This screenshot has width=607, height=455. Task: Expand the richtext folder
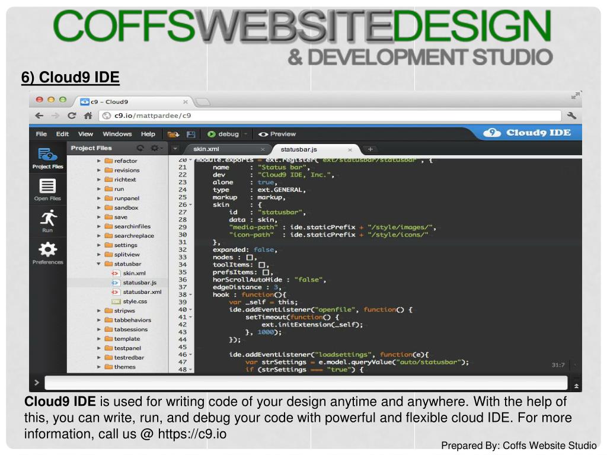click(x=99, y=180)
